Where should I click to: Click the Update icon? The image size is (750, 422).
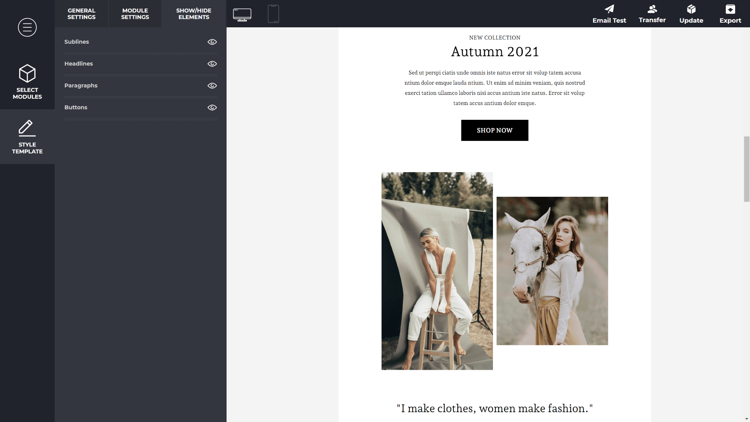691,14
